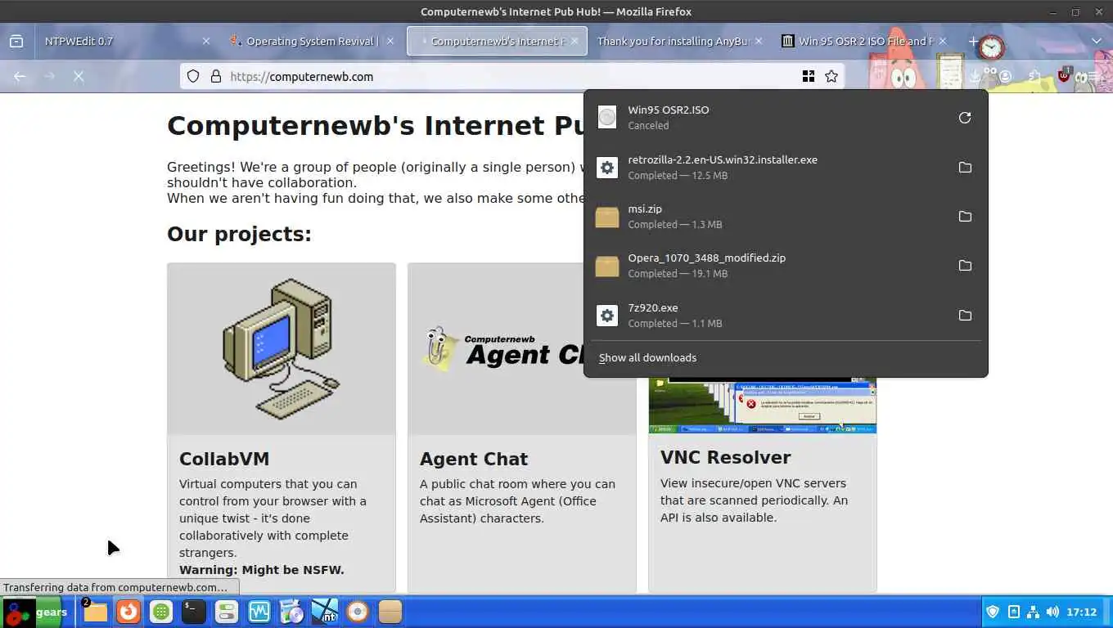Close the Operating System Revival tab
This screenshot has width=1113, height=628.
tap(390, 41)
